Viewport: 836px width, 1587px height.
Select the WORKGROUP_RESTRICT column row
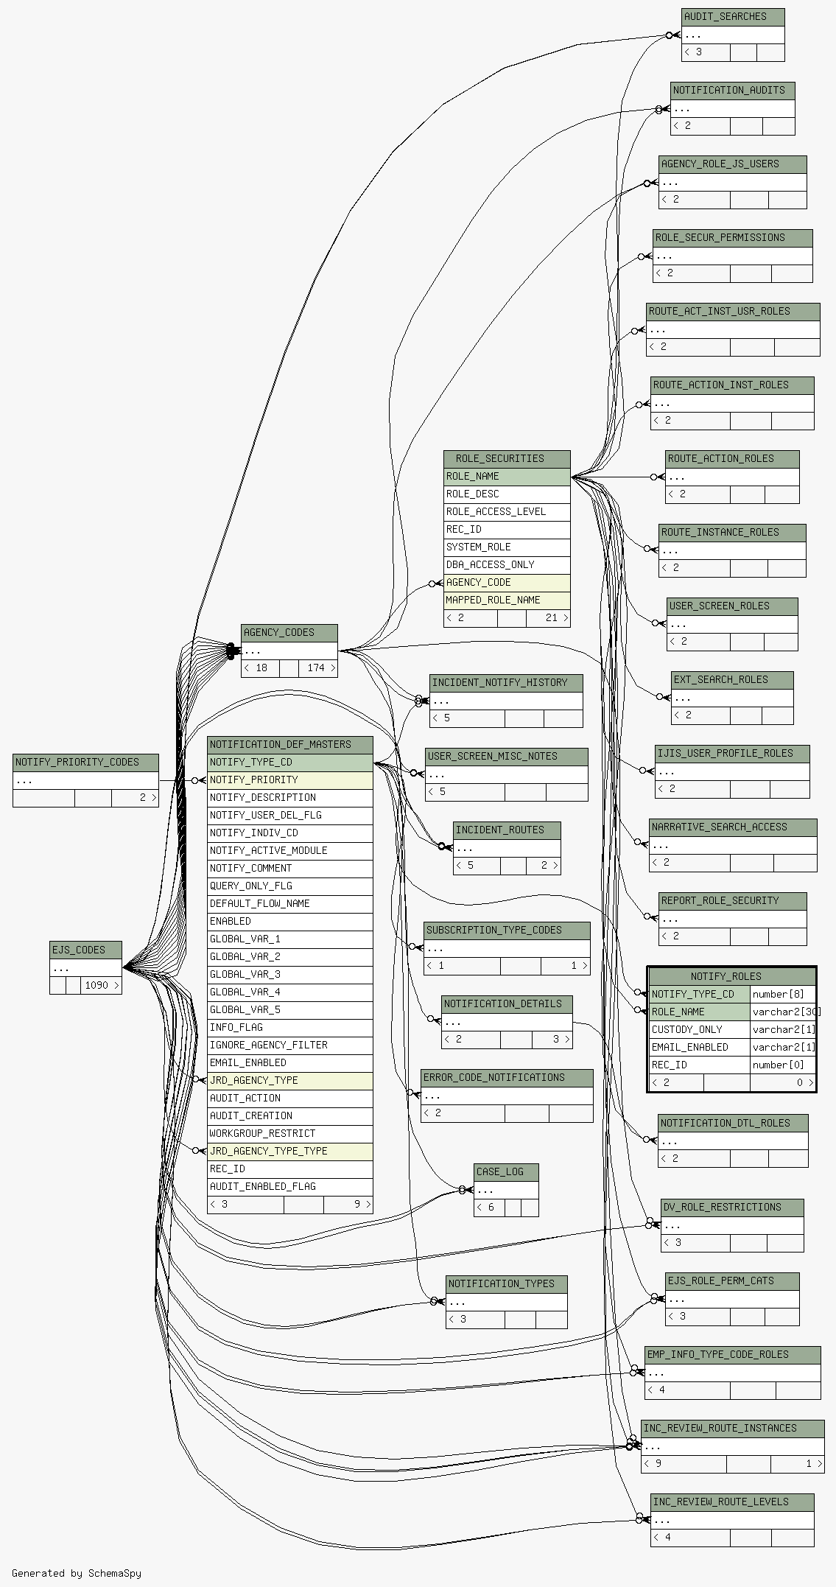pos(290,1134)
